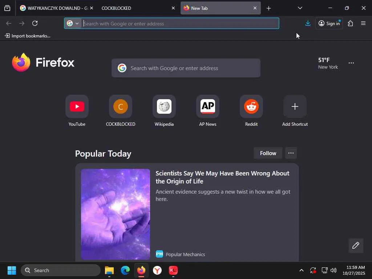Open the clock and date 11:59 AM
Image resolution: width=372 pixels, height=279 pixels.
point(354,270)
